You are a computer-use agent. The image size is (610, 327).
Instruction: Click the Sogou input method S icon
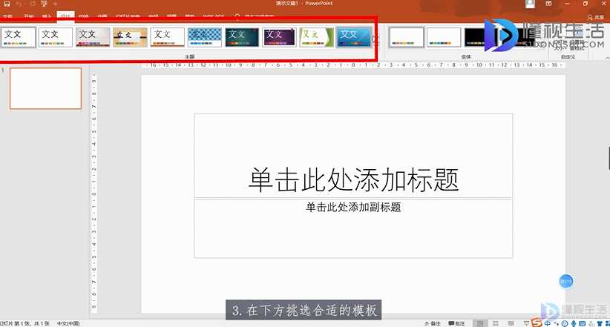coord(537,323)
